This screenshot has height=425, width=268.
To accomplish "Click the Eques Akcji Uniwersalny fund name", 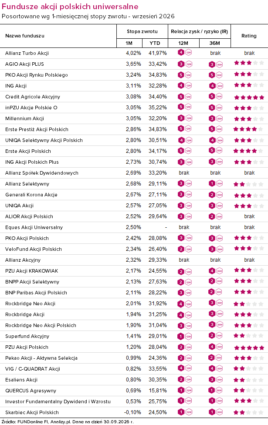I will tap(34, 227).
